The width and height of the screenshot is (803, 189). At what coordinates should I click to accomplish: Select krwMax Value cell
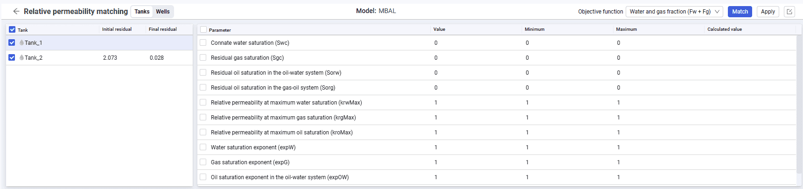pos(476,102)
